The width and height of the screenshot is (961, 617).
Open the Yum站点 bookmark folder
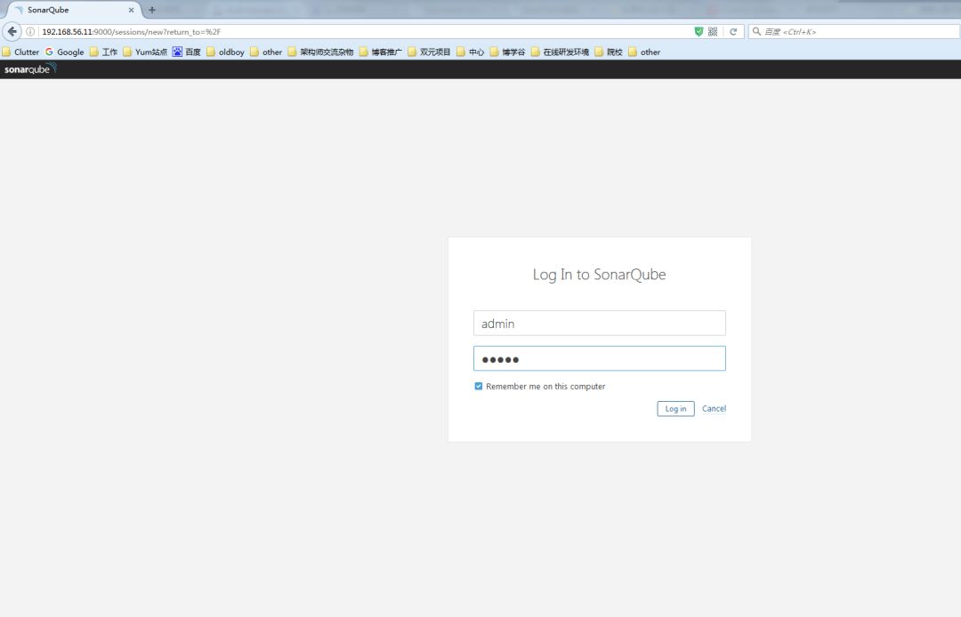(145, 52)
